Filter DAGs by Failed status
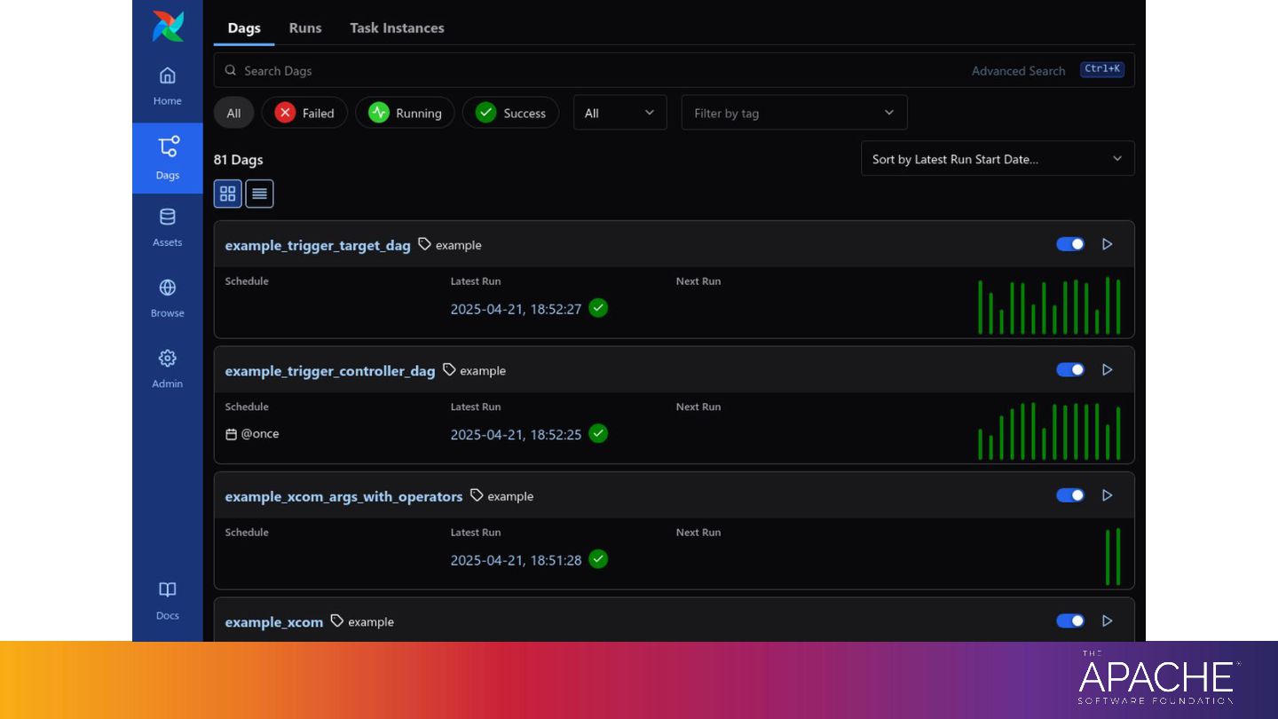Screen dimensions: 1278x719 click(304, 113)
